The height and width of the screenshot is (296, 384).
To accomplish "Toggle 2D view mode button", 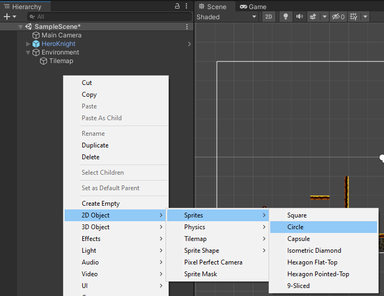I will coord(269,17).
